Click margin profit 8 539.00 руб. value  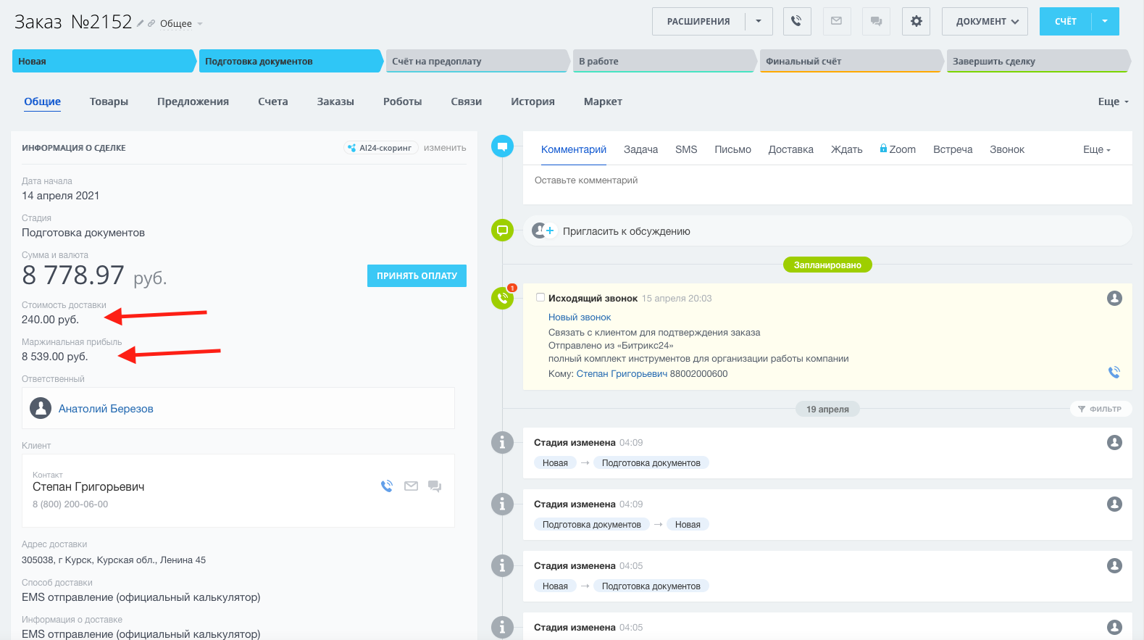54,357
